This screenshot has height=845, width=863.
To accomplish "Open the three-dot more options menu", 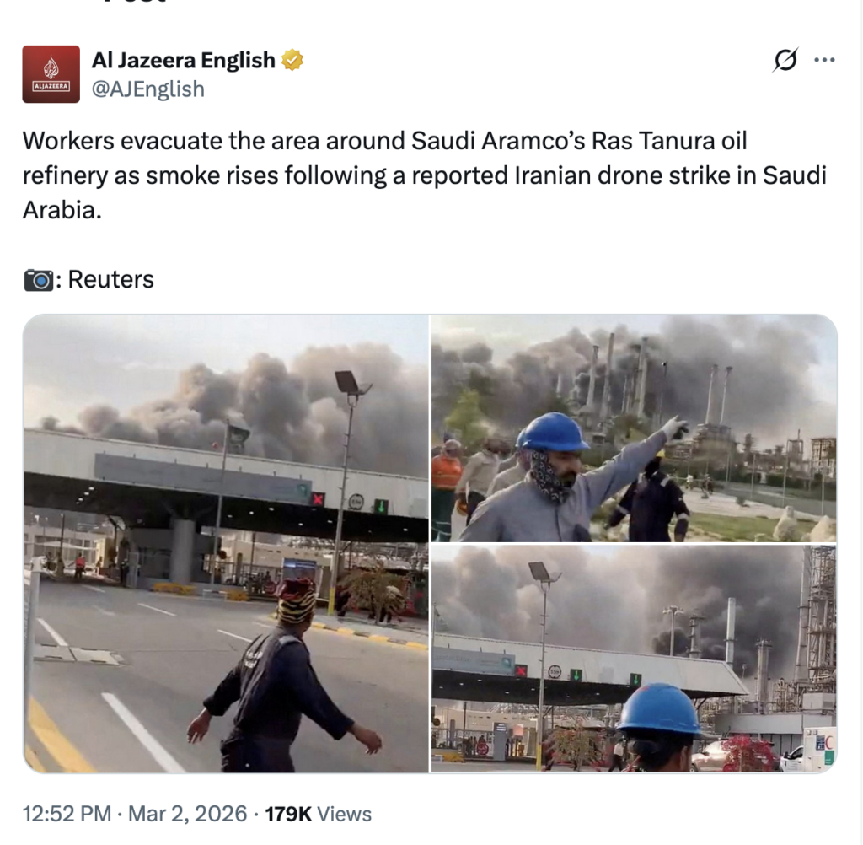I will 824,60.
